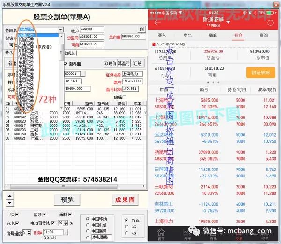This screenshot has height=244, width=281.
Task: Select the custom carrier radio beside 水电费费
Action: (x=88, y=237)
